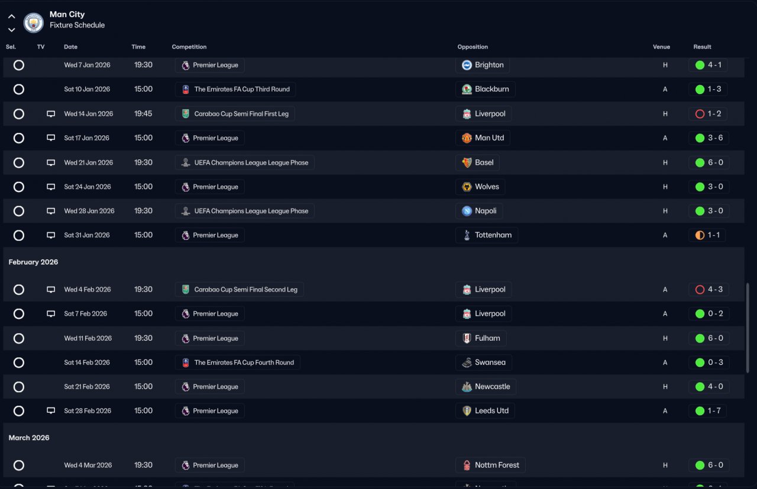The width and height of the screenshot is (757, 489).
Task: Click the Napoli club badge
Action: (467, 211)
